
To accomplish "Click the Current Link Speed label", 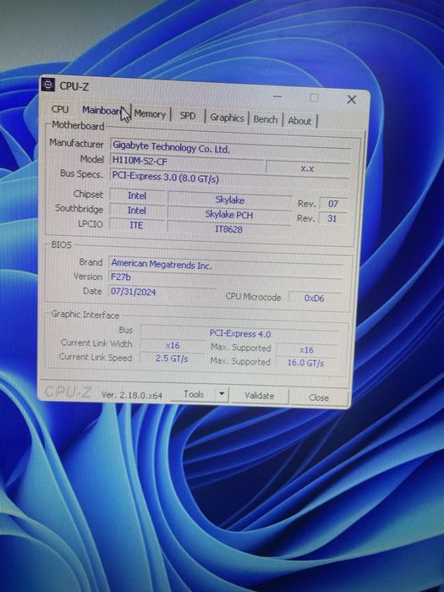I will 96,357.
